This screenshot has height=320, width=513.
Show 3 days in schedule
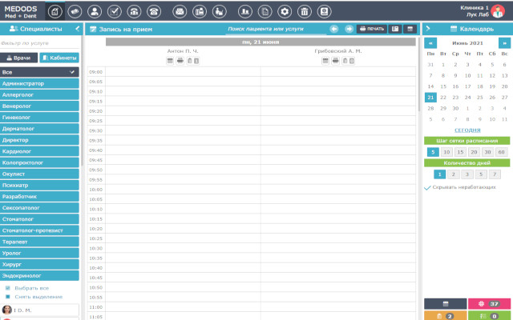(x=467, y=174)
